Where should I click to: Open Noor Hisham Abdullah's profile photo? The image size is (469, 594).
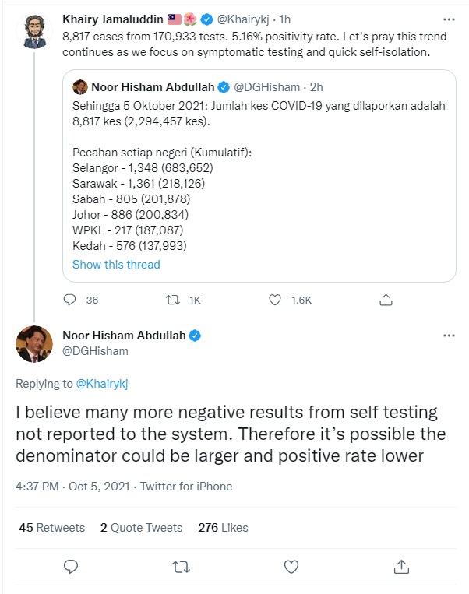point(33,343)
